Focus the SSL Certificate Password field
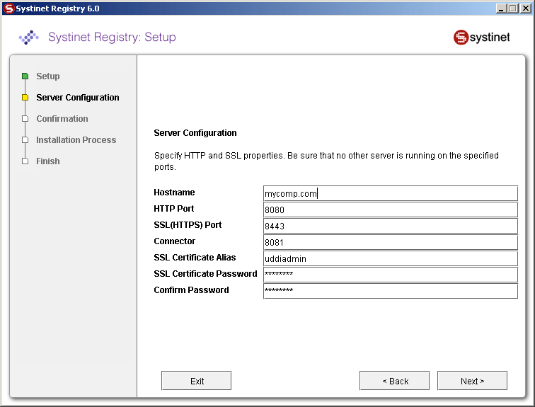The height and width of the screenshot is (407, 535). click(391, 275)
